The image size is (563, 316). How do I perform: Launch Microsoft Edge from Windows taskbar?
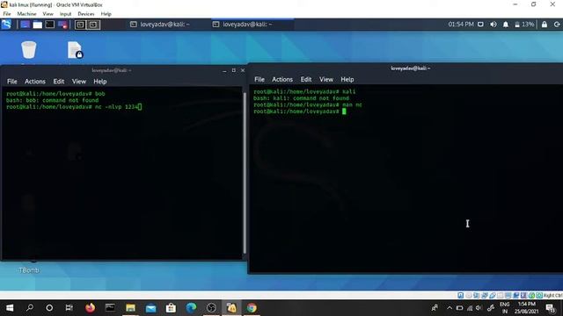[x=191, y=308]
